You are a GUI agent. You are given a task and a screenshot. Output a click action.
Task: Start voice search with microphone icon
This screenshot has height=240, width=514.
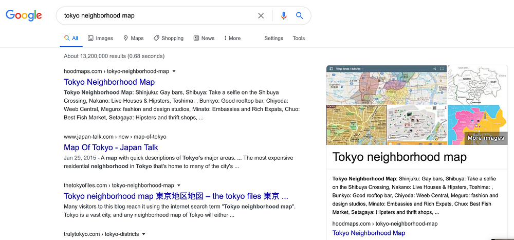(284, 15)
